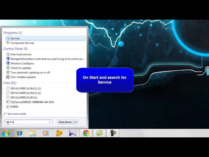Open file DIVYACURRICULUM (1) (2)
209x157 pixels.
25,89
